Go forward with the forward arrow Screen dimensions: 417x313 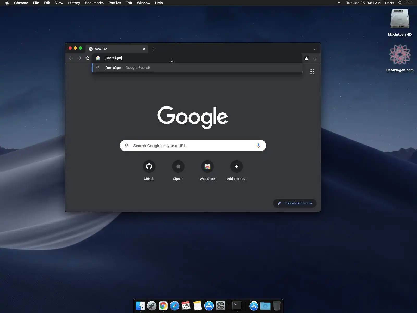[79, 58]
